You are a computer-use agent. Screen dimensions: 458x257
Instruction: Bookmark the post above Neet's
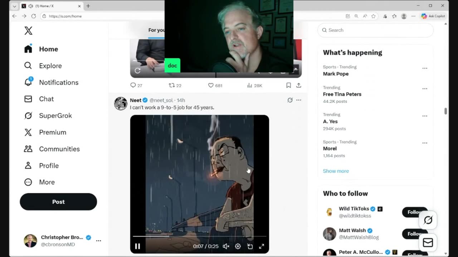coord(288,85)
